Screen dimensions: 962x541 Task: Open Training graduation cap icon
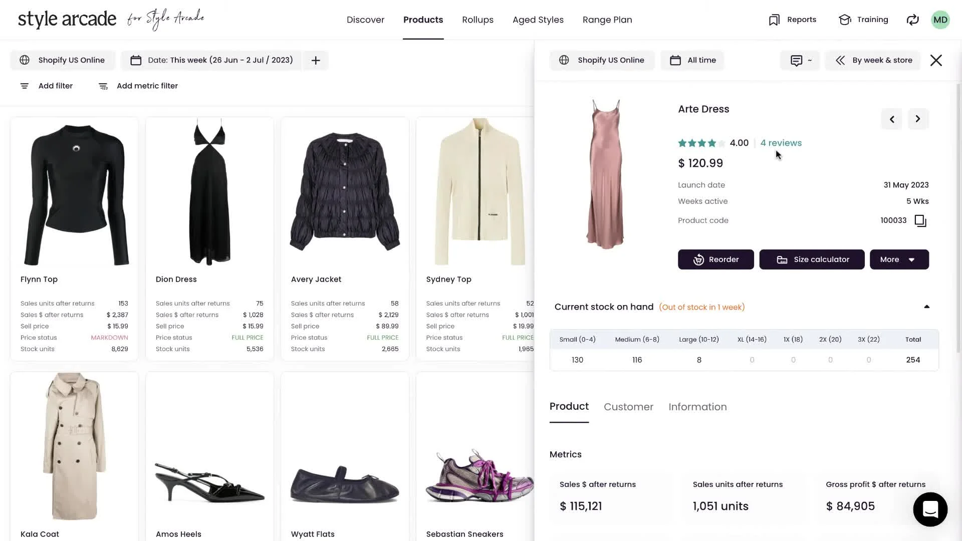click(845, 20)
